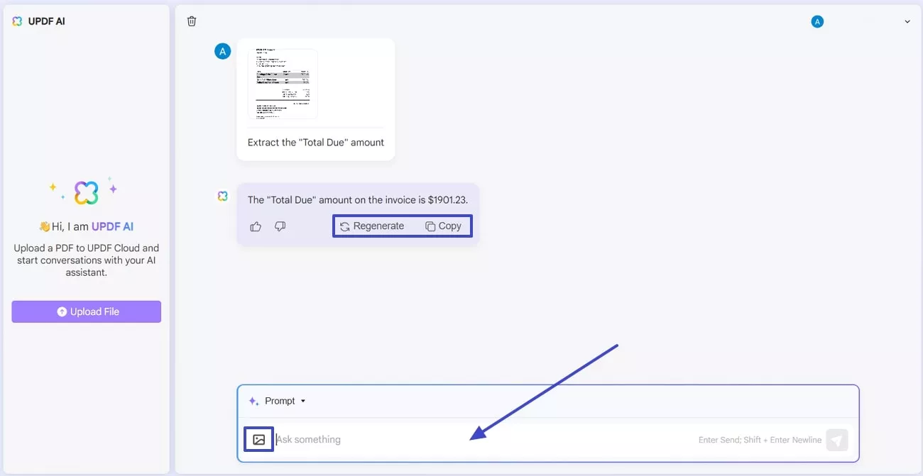Focus the 'Ask something' input field
Screen dimensions: 923x476
[485, 440]
